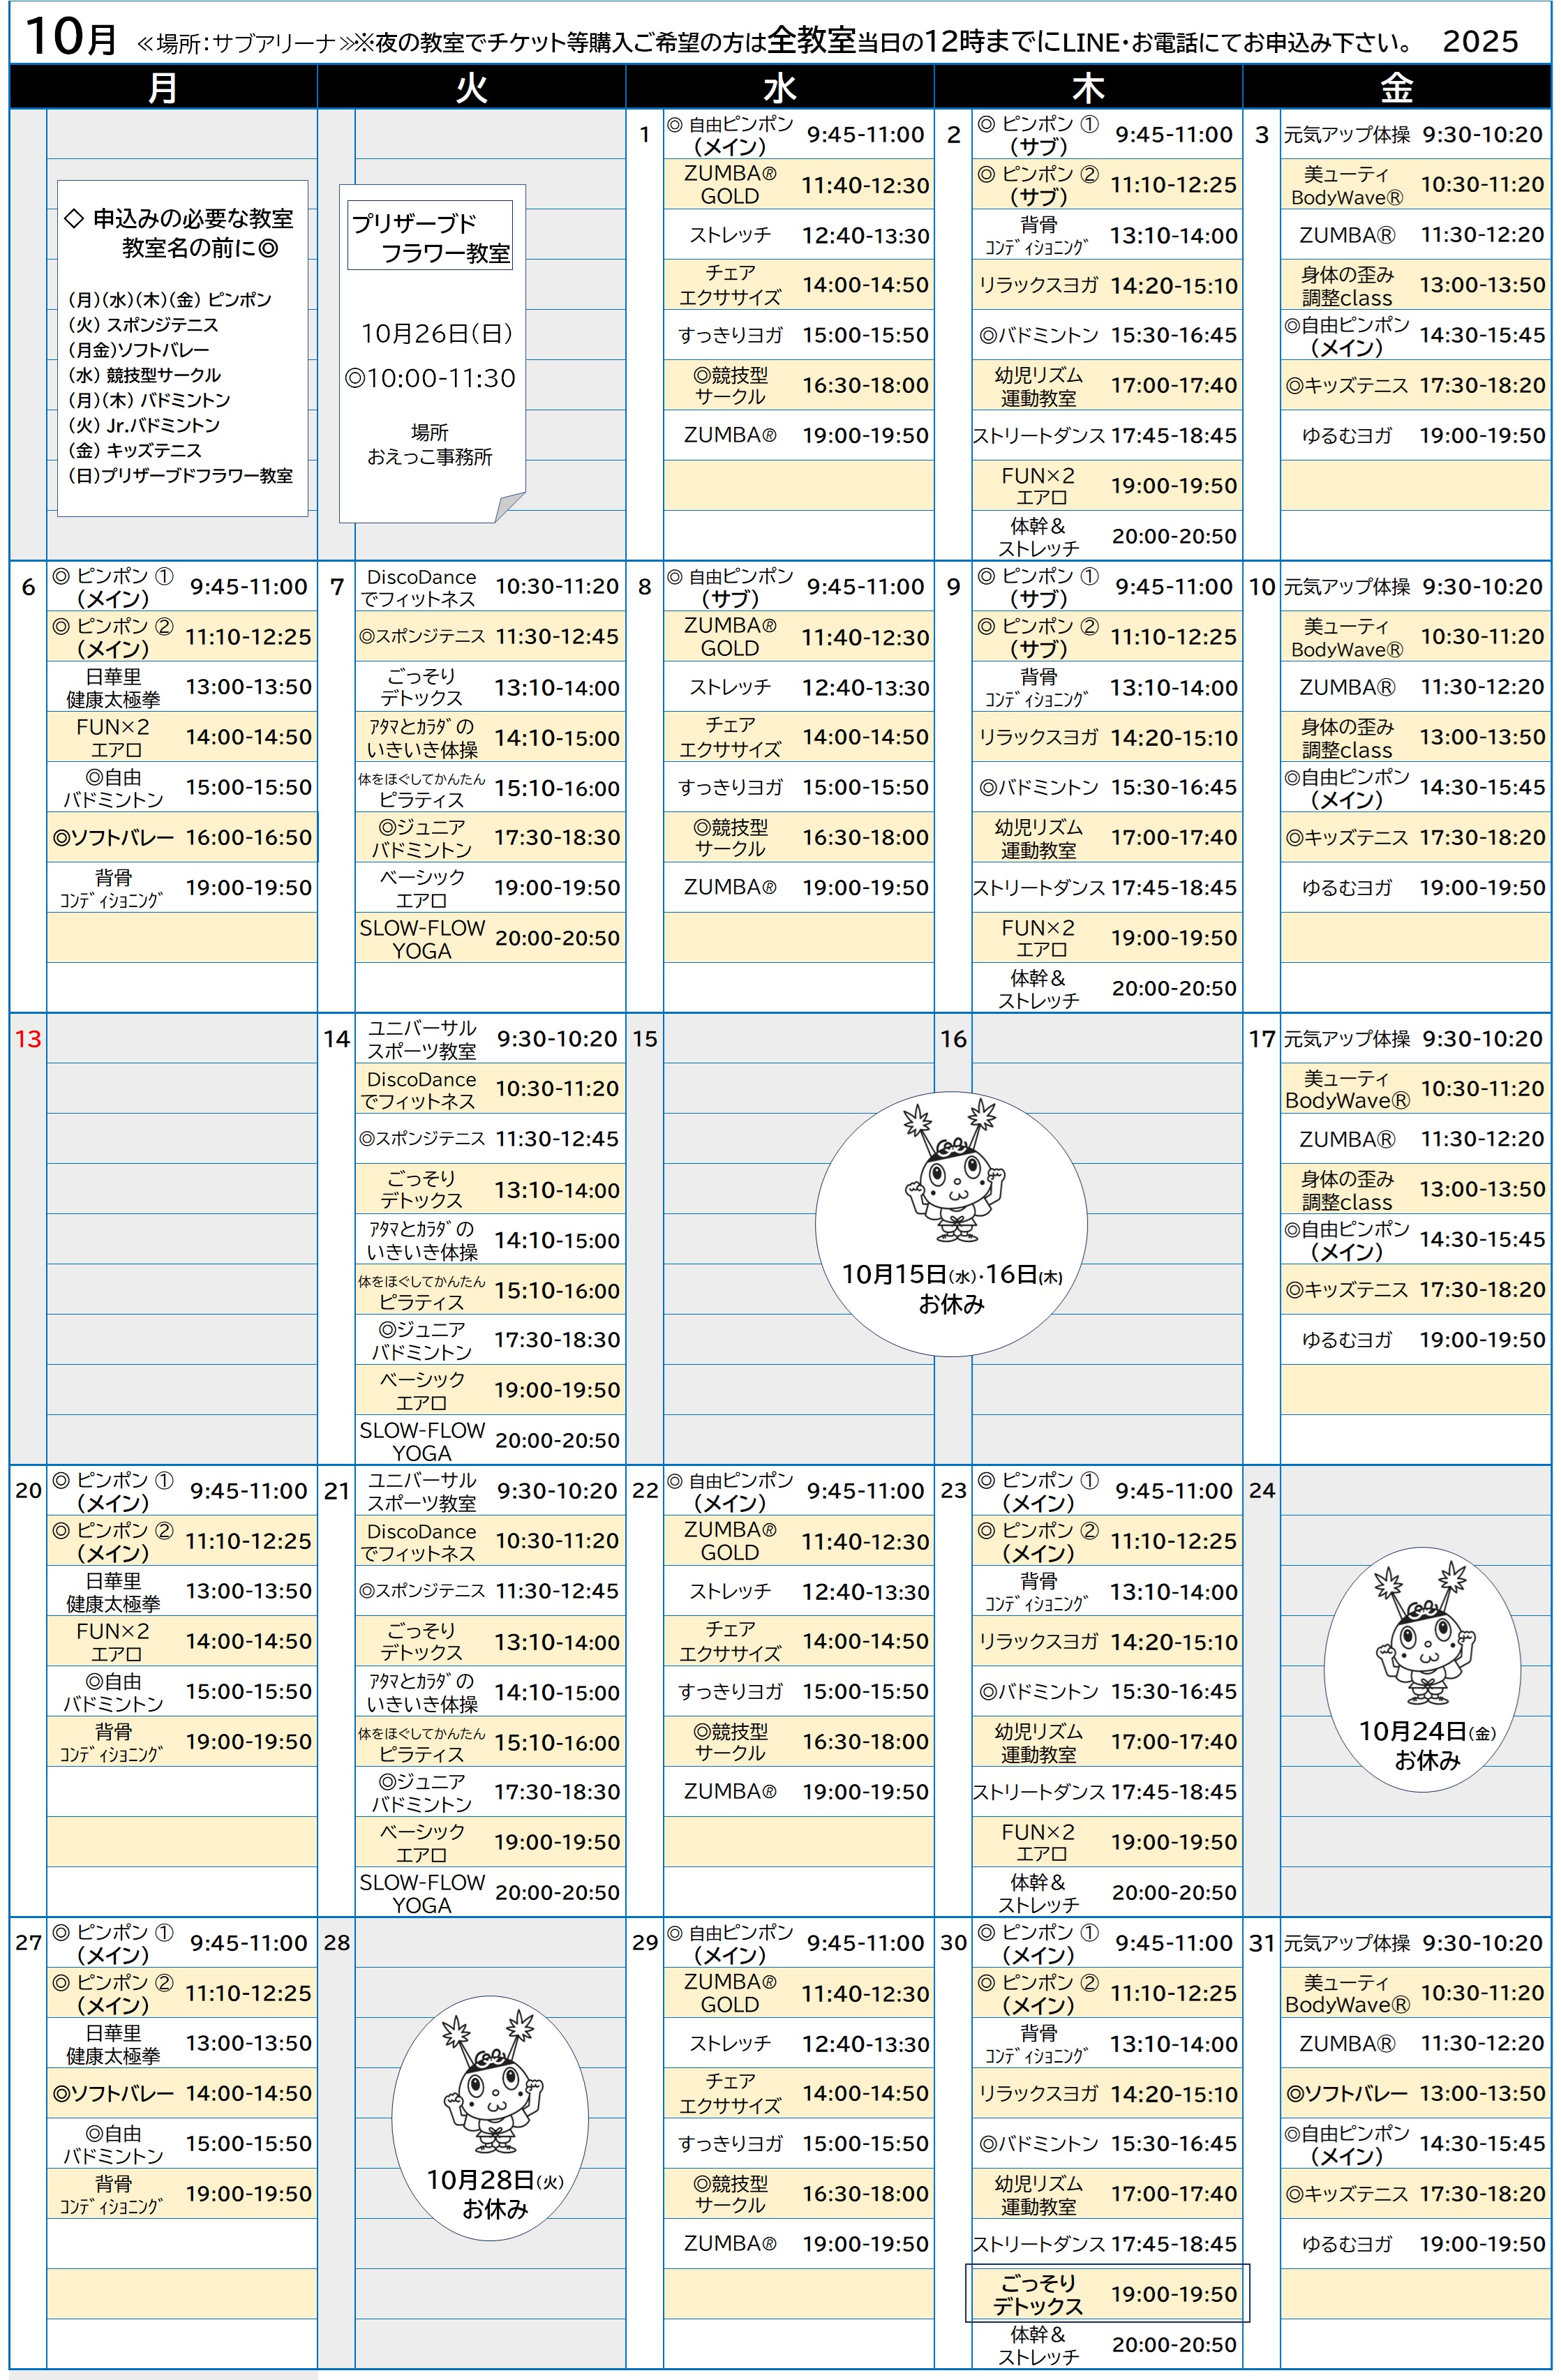Click ゆるむヨガ 19:00-19:50 on the 3rd
This screenshot has width=1561, height=2380.
click(1416, 435)
